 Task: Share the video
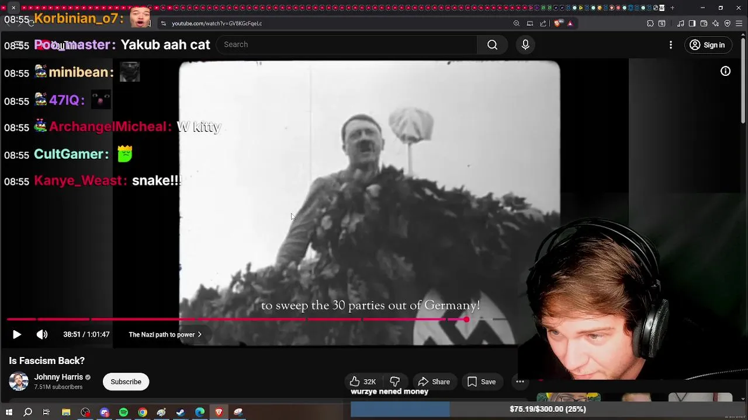point(434,381)
